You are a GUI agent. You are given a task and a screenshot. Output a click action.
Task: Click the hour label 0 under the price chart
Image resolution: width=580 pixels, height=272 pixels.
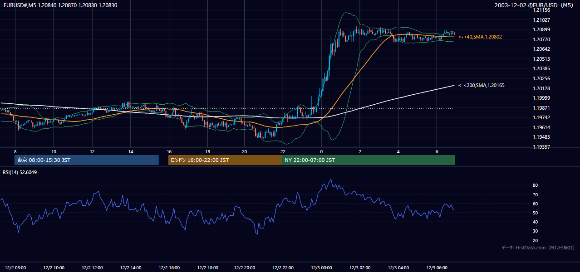point(321,151)
